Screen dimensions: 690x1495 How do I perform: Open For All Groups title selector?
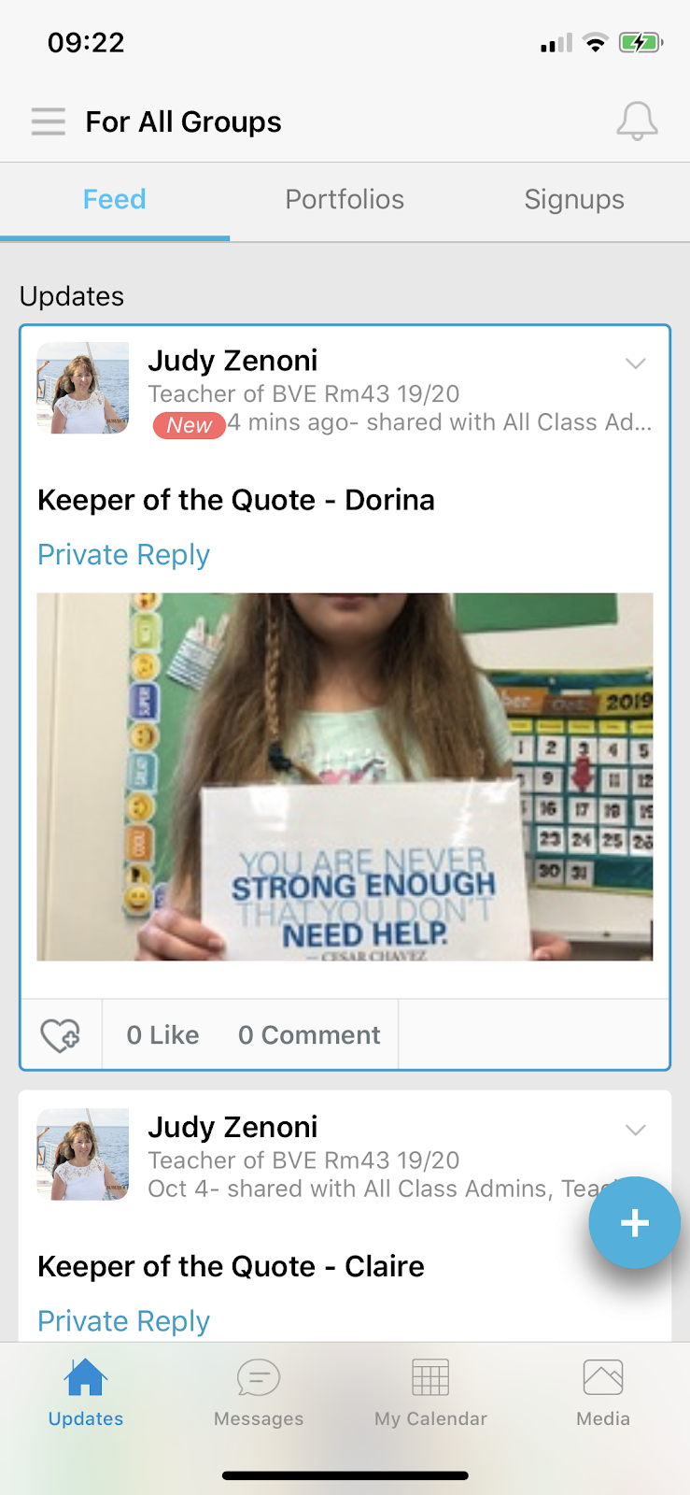click(183, 121)
